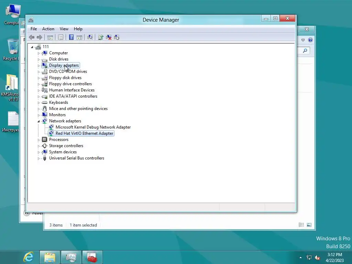Select Mice and other pointing devices
This screenshot has height=264, width=352.
[x=78, y=108]
